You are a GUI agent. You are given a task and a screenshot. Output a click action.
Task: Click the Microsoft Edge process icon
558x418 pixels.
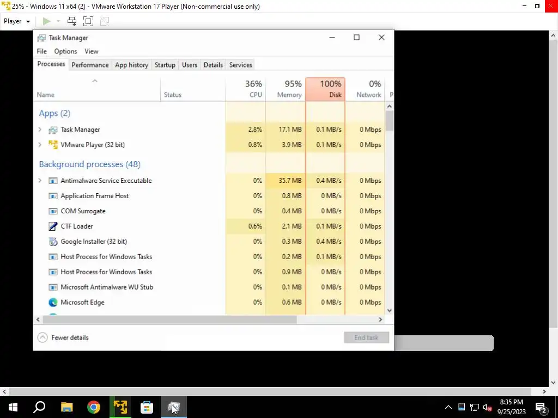53,303
